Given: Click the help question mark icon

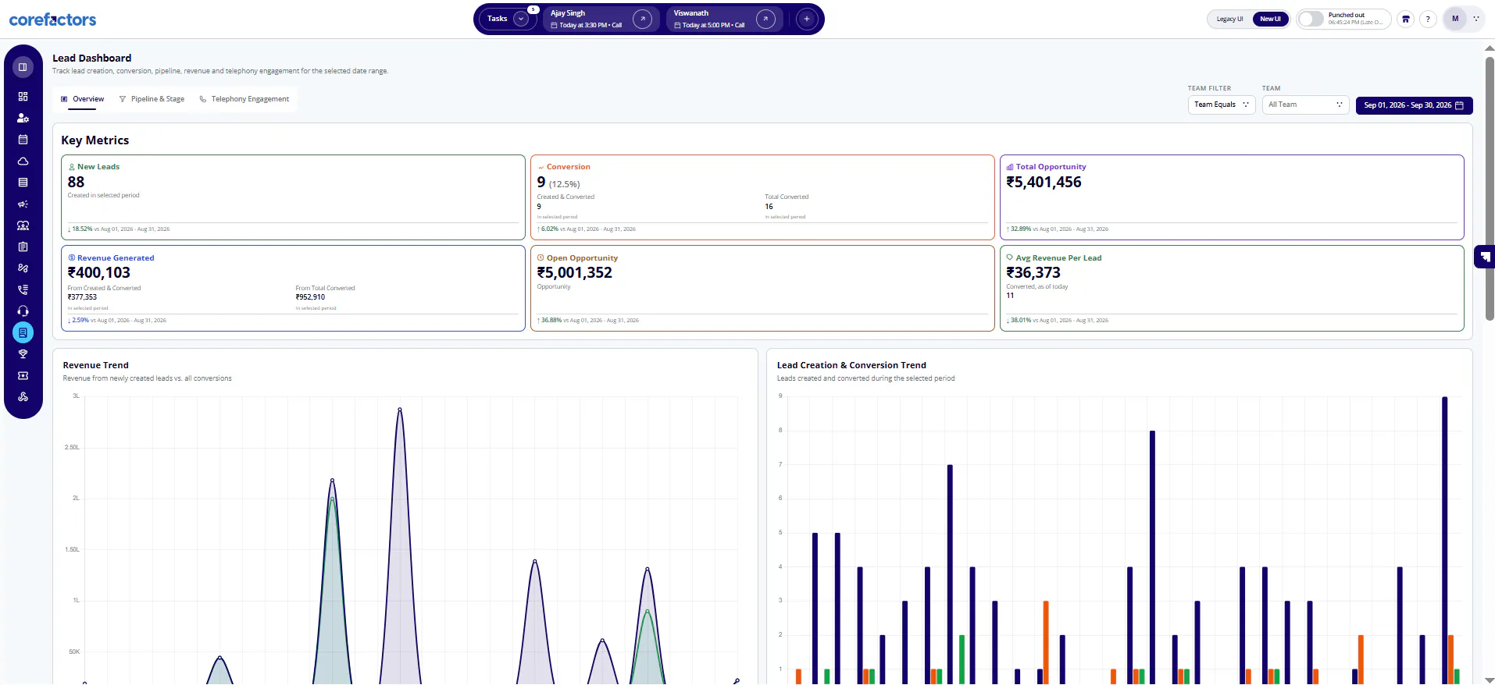Looking at the screenshot, I should [x=1428, y=19].
